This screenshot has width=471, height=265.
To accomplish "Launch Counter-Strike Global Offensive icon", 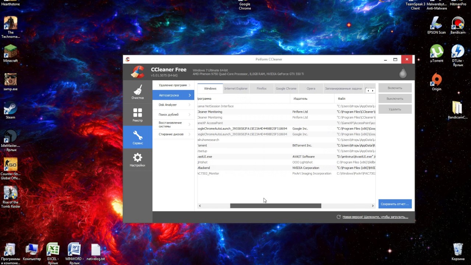I will [x=10, y=169].
